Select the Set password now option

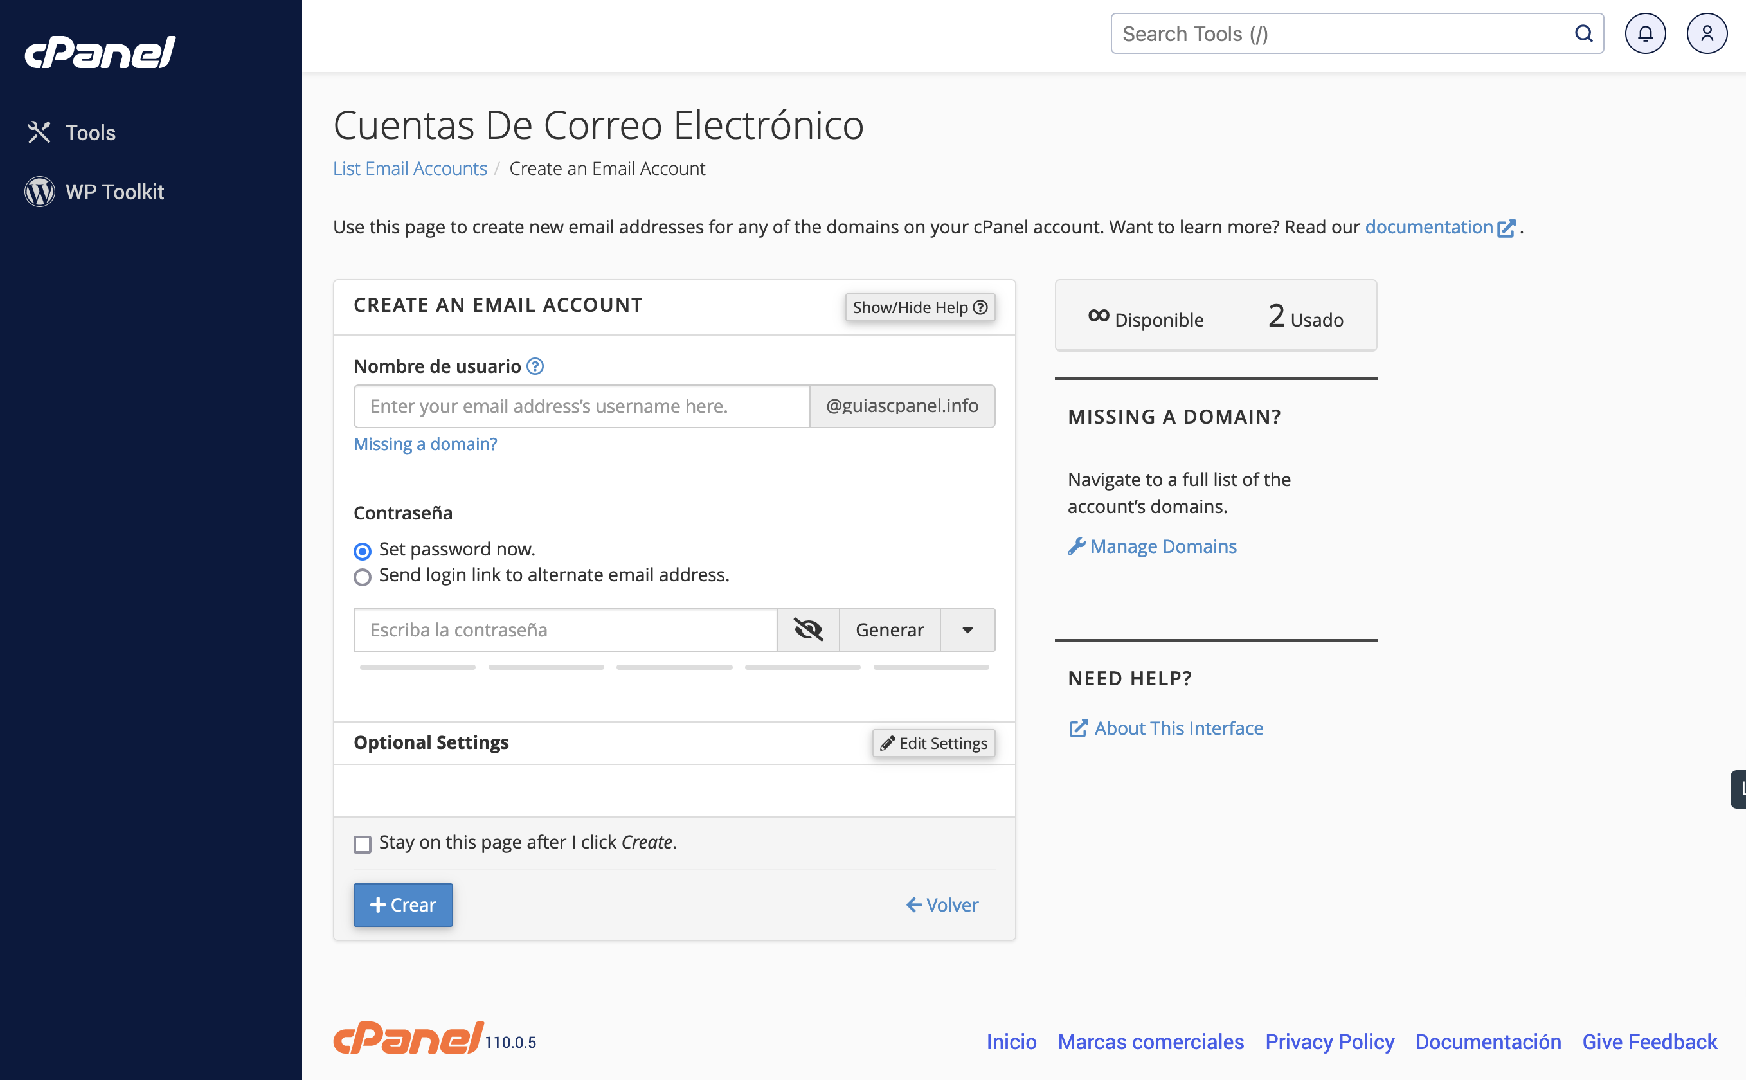click(x=362, y=551)
